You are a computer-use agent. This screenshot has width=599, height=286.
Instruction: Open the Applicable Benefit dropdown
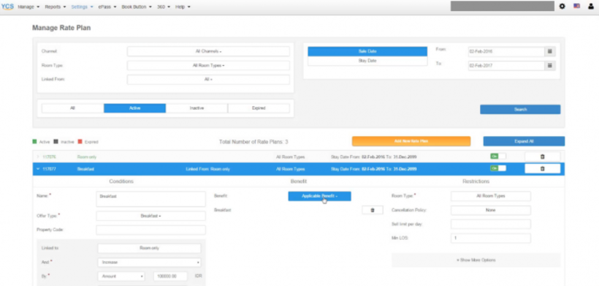[x=319, y=196]
